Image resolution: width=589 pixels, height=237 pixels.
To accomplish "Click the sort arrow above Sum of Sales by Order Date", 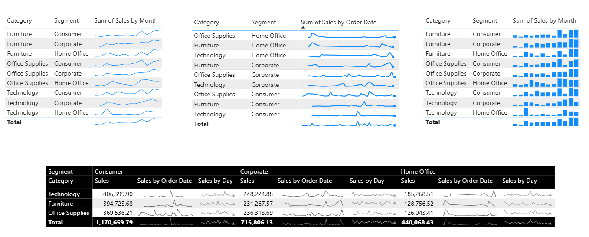I will [x=303, y=27].
